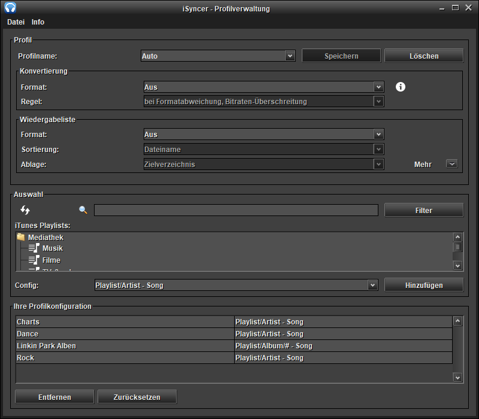479x419 pixels.
Task: Open the Profilname dropdown showing Auto
Action: [x=218, y=56]
